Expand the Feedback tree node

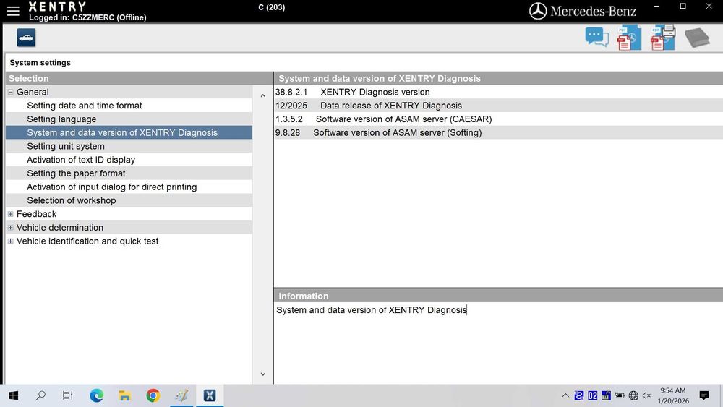click(x=10, y=214)
